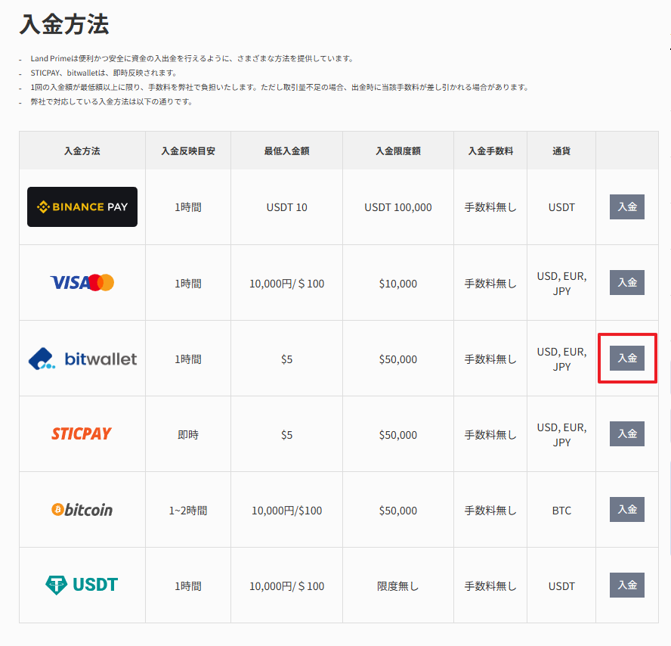This screenshot has height=646, width=671.
Task: Click 入金 button in VISA row
Action: tap(627, 282)
